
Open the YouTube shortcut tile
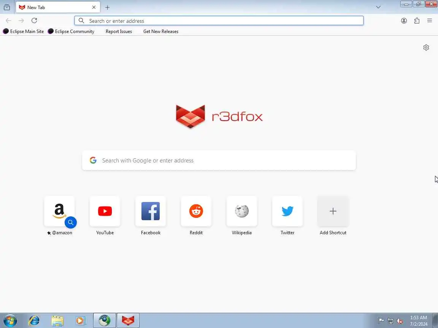pos(105,211)
